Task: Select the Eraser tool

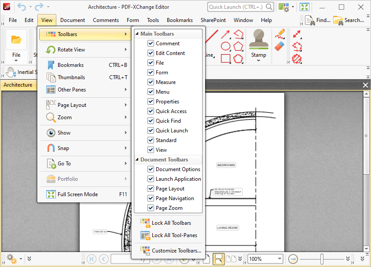Action: click(x=279, y=47)
